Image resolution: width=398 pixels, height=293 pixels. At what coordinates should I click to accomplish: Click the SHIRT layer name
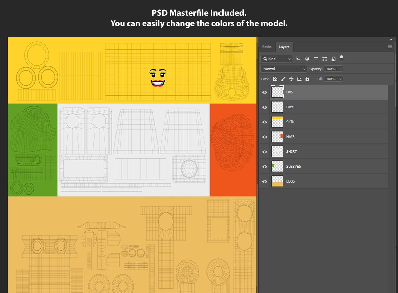pyautogui.click(x=292, y=152)
